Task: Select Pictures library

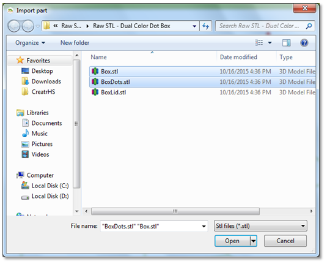Action: tap(42, 144)
